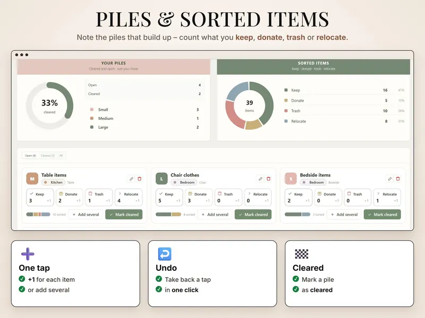Click the sorted progress bar on Chair clothes
The width and height of the screenshot is (425, 318).
point(168,215)
